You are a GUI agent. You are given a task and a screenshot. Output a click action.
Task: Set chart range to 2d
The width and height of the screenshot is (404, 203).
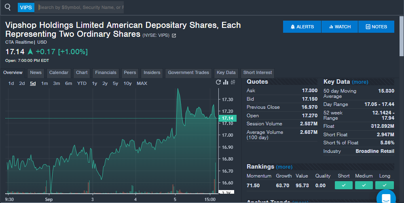click(22, 83)
